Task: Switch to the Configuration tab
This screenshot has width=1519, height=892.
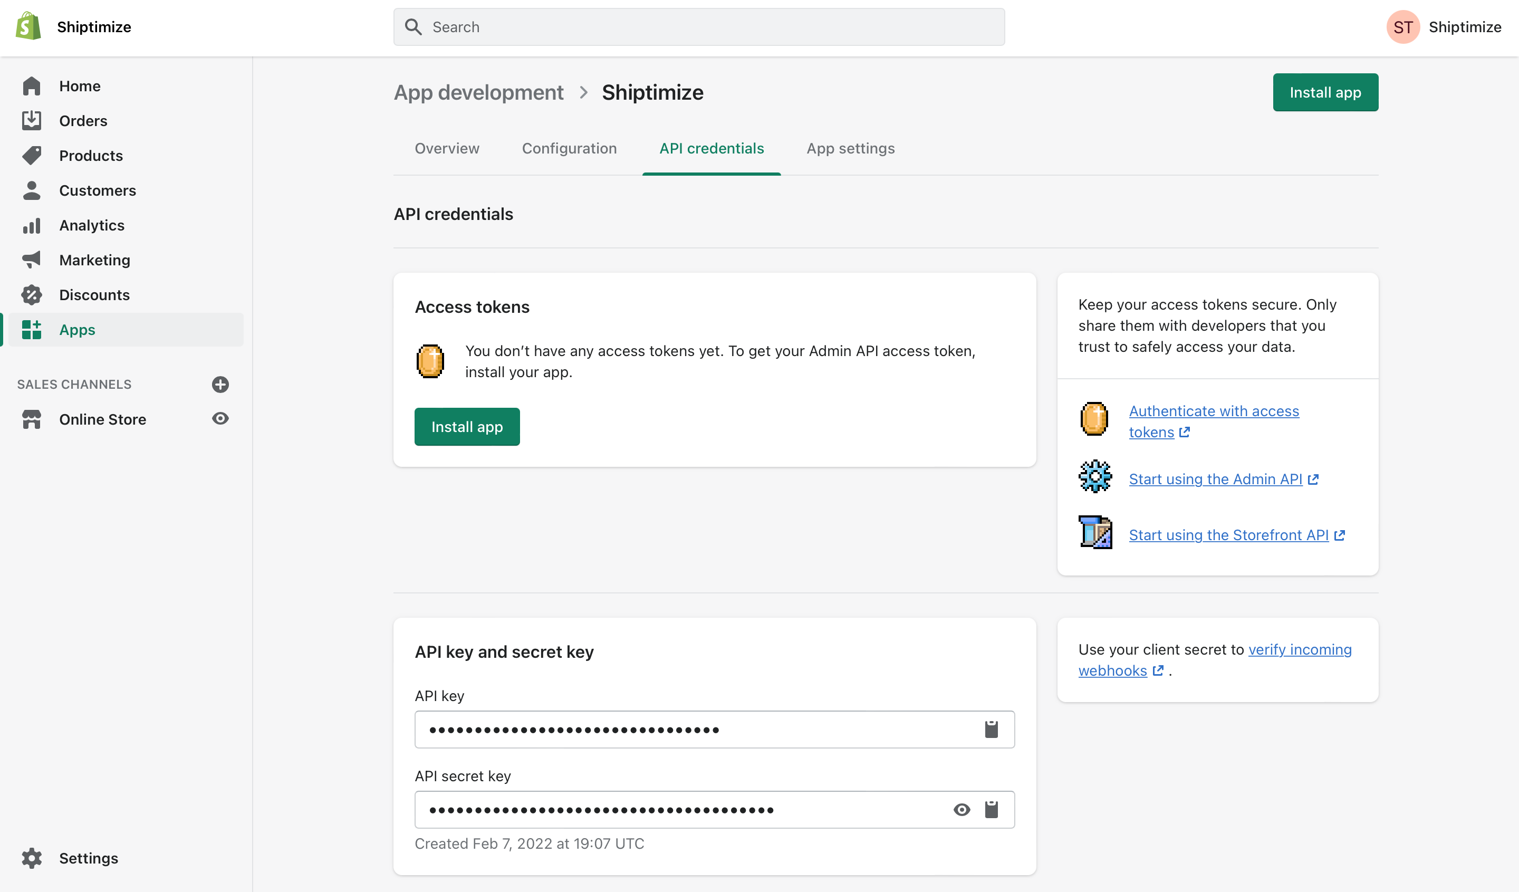Action: 570,149
